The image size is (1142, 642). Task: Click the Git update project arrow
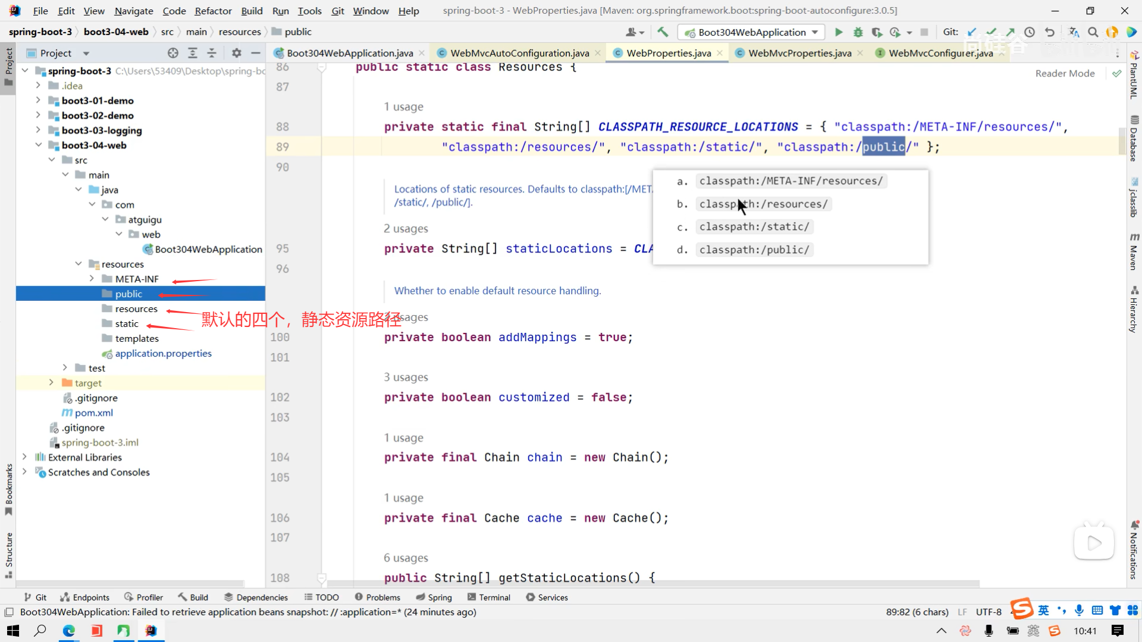click(x=972, y=32)
